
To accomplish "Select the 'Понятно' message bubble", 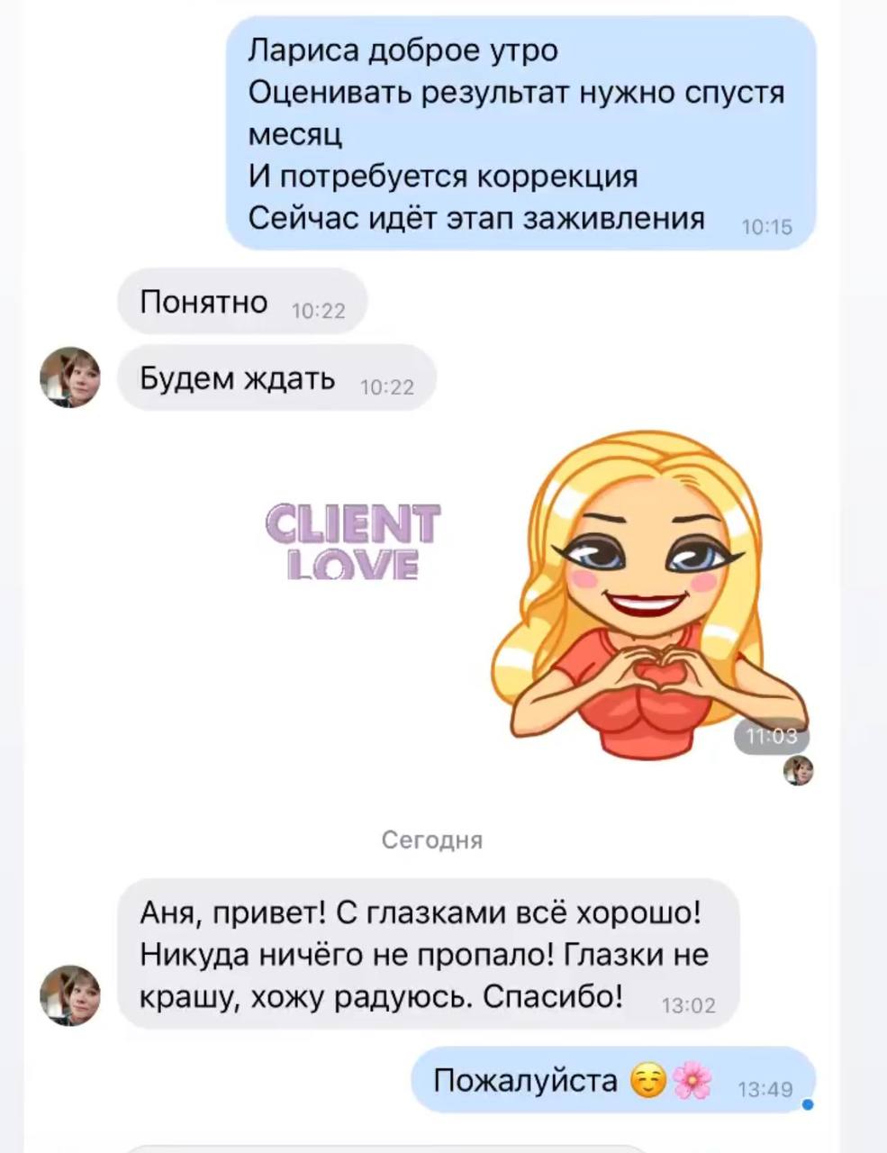I will point(242,302).
